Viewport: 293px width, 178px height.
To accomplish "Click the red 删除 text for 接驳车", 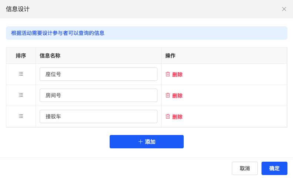I will click(177, 117).
